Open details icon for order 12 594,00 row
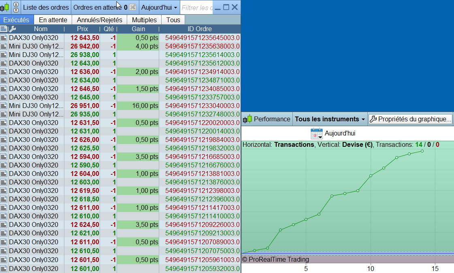The width and height of the screenshot is (454, 273). (4, 157)
